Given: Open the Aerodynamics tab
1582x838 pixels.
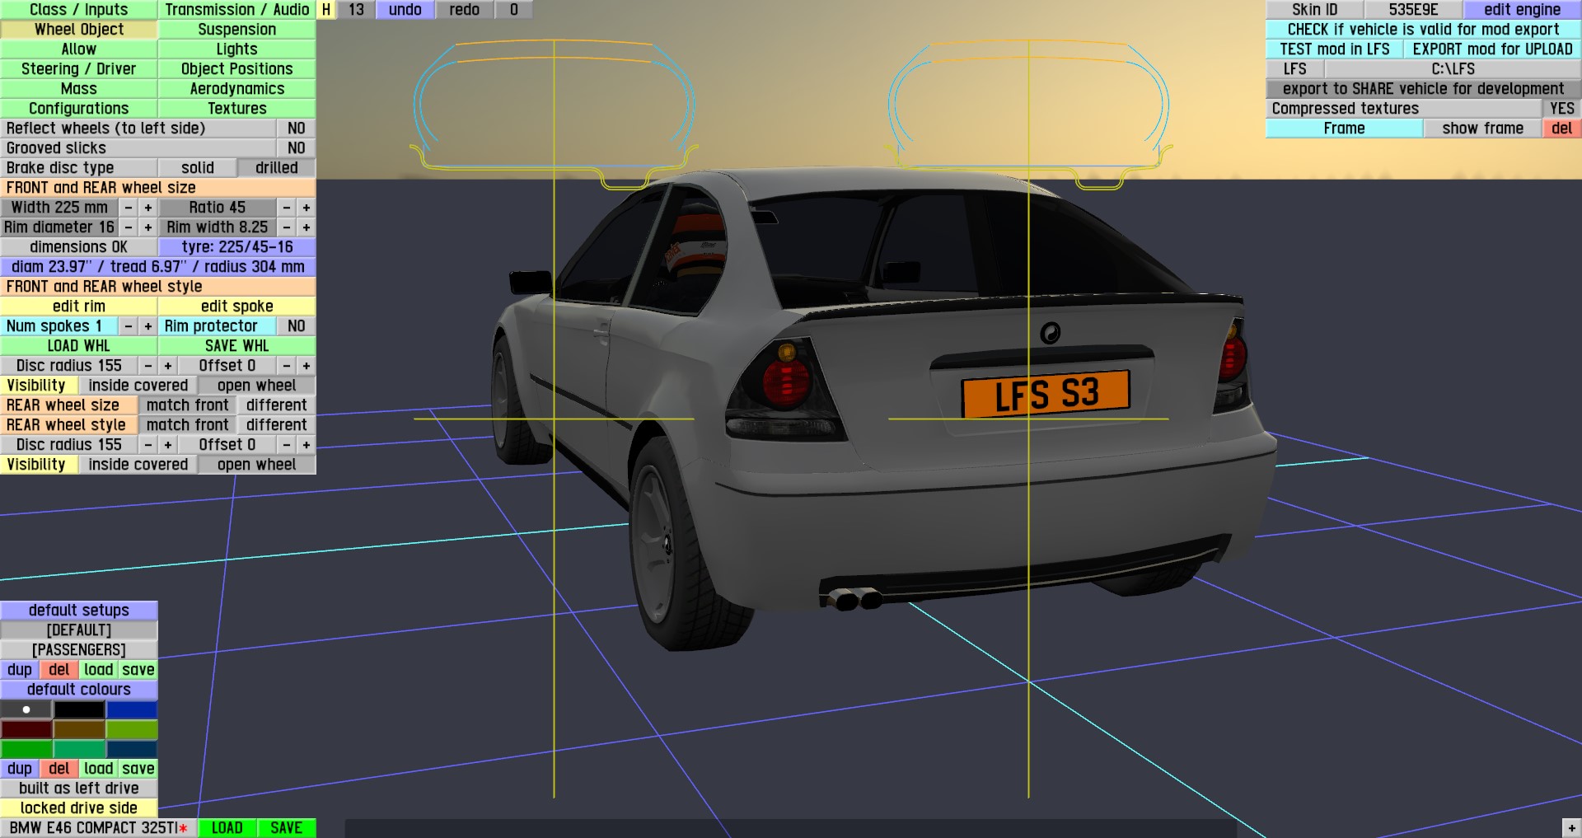Looking at the screenshot, I should 237,89.
